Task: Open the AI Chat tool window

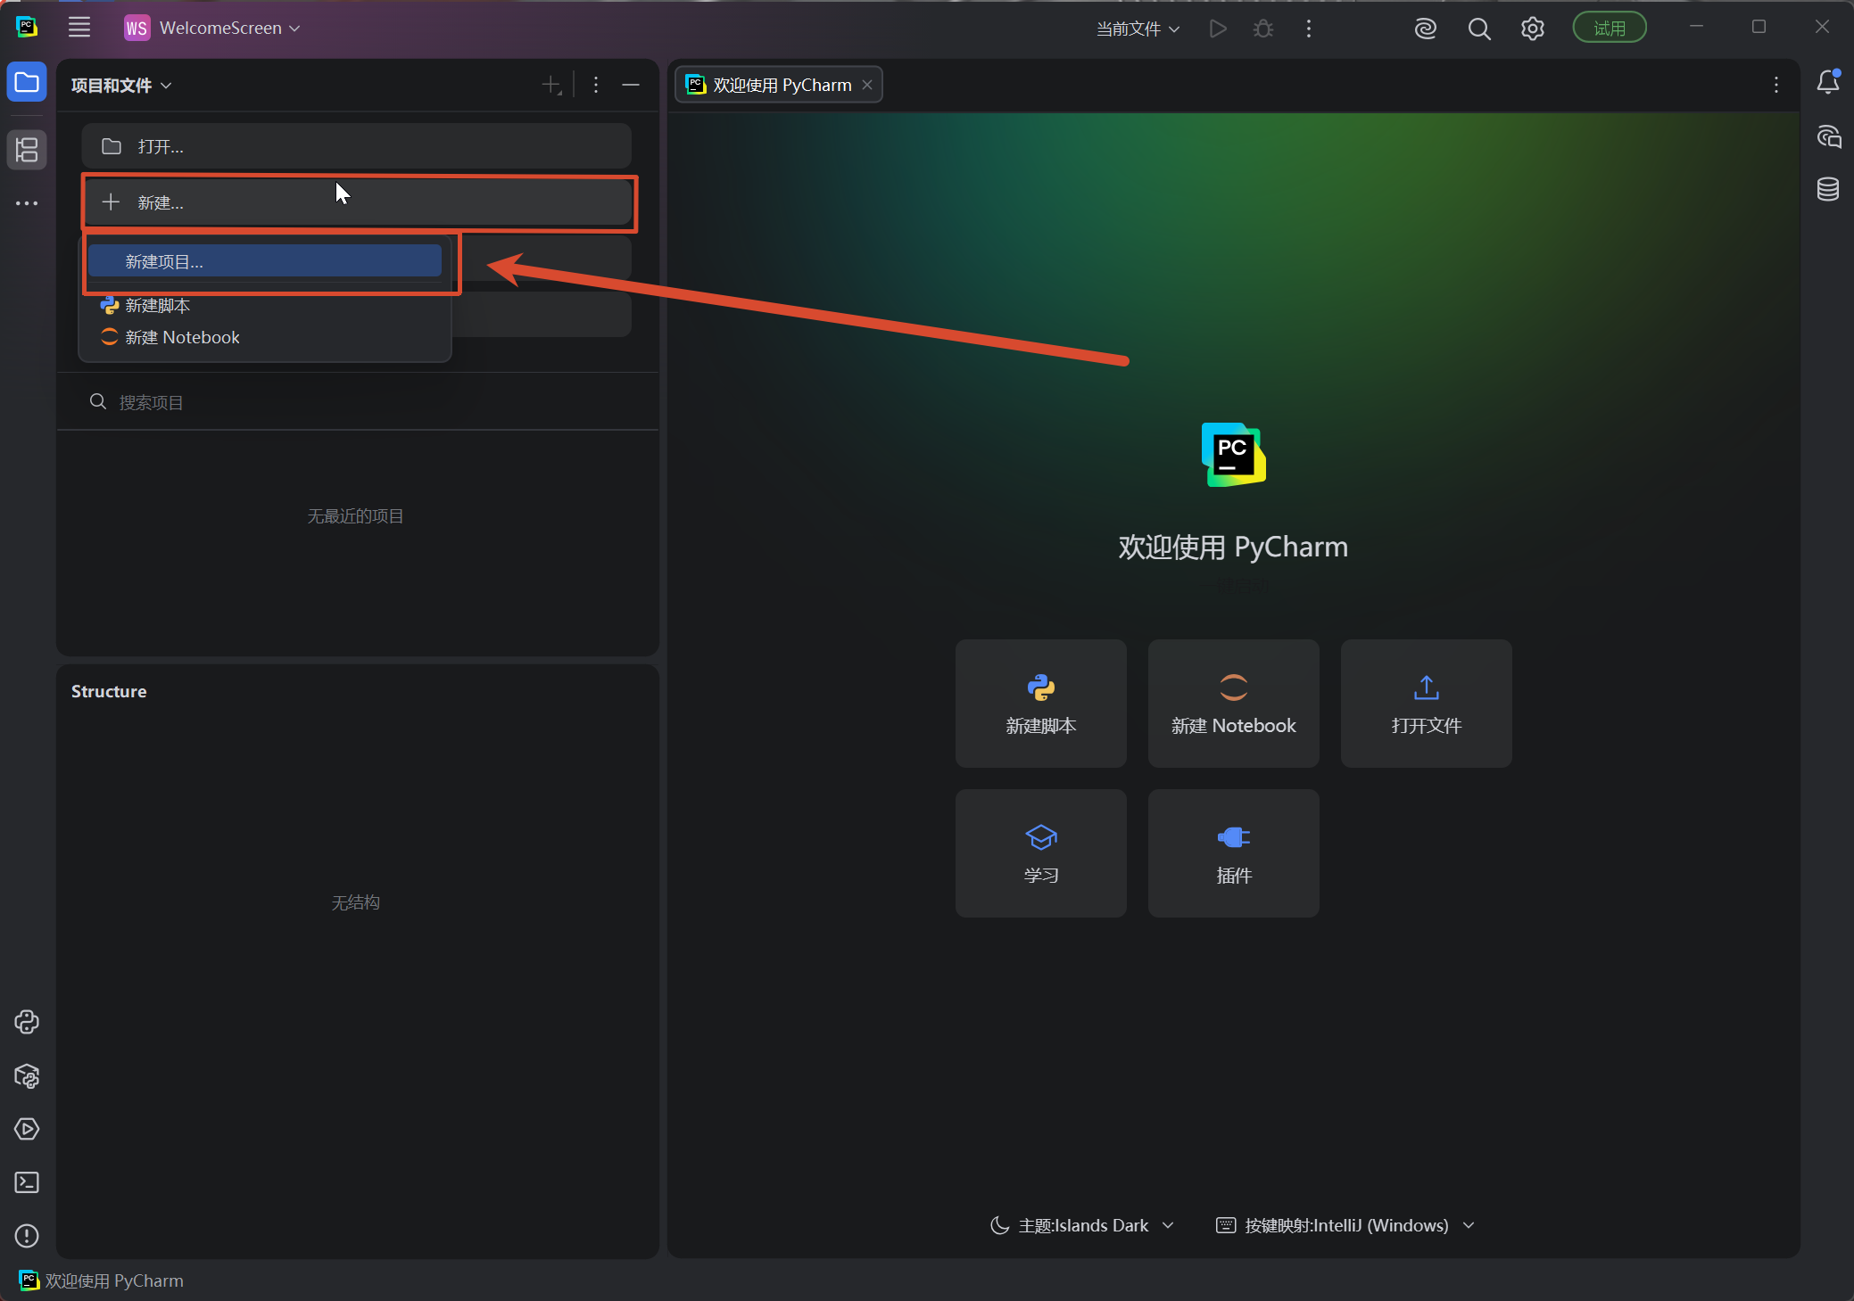Action: point(1828,136)
